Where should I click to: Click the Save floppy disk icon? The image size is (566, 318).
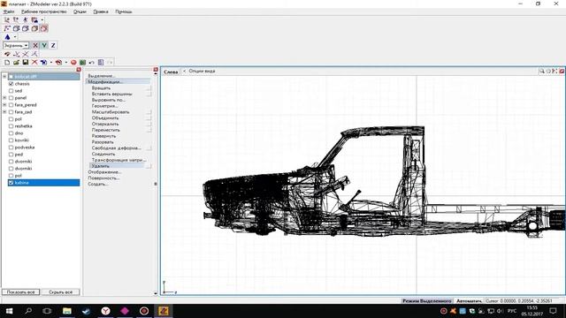click(x=26, y=63)
